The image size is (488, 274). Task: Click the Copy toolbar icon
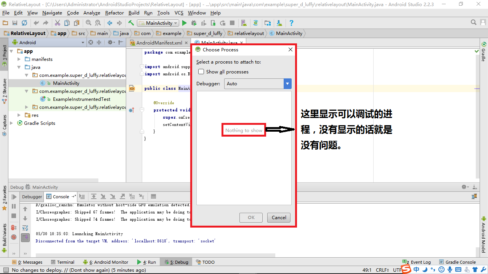click(x=67, y=23)
